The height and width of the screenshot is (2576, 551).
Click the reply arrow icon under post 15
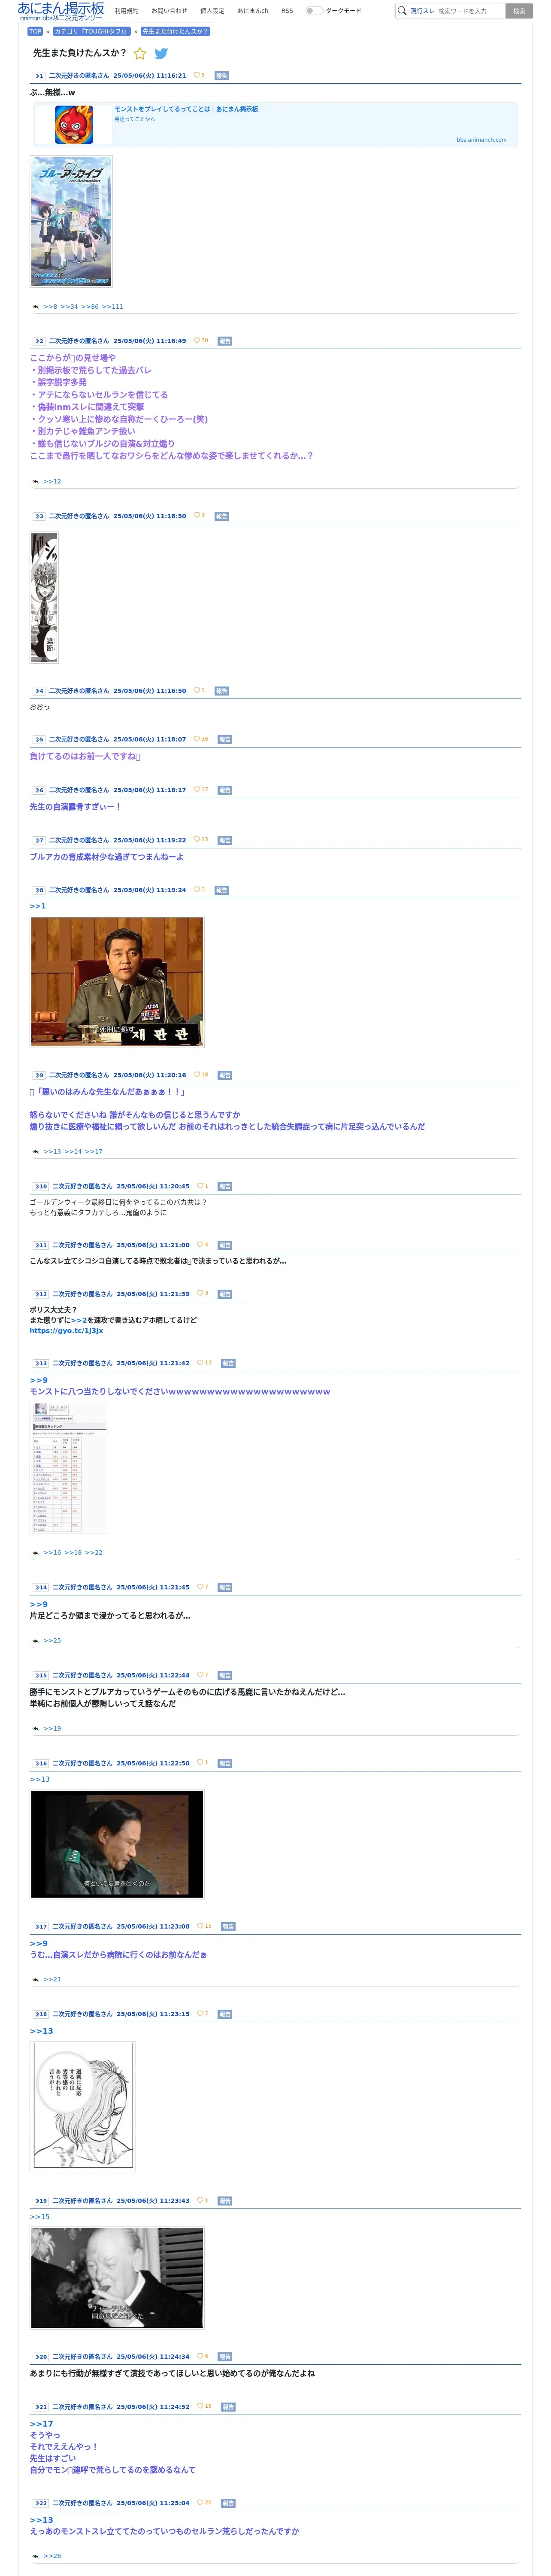[x=36, y=1729]
